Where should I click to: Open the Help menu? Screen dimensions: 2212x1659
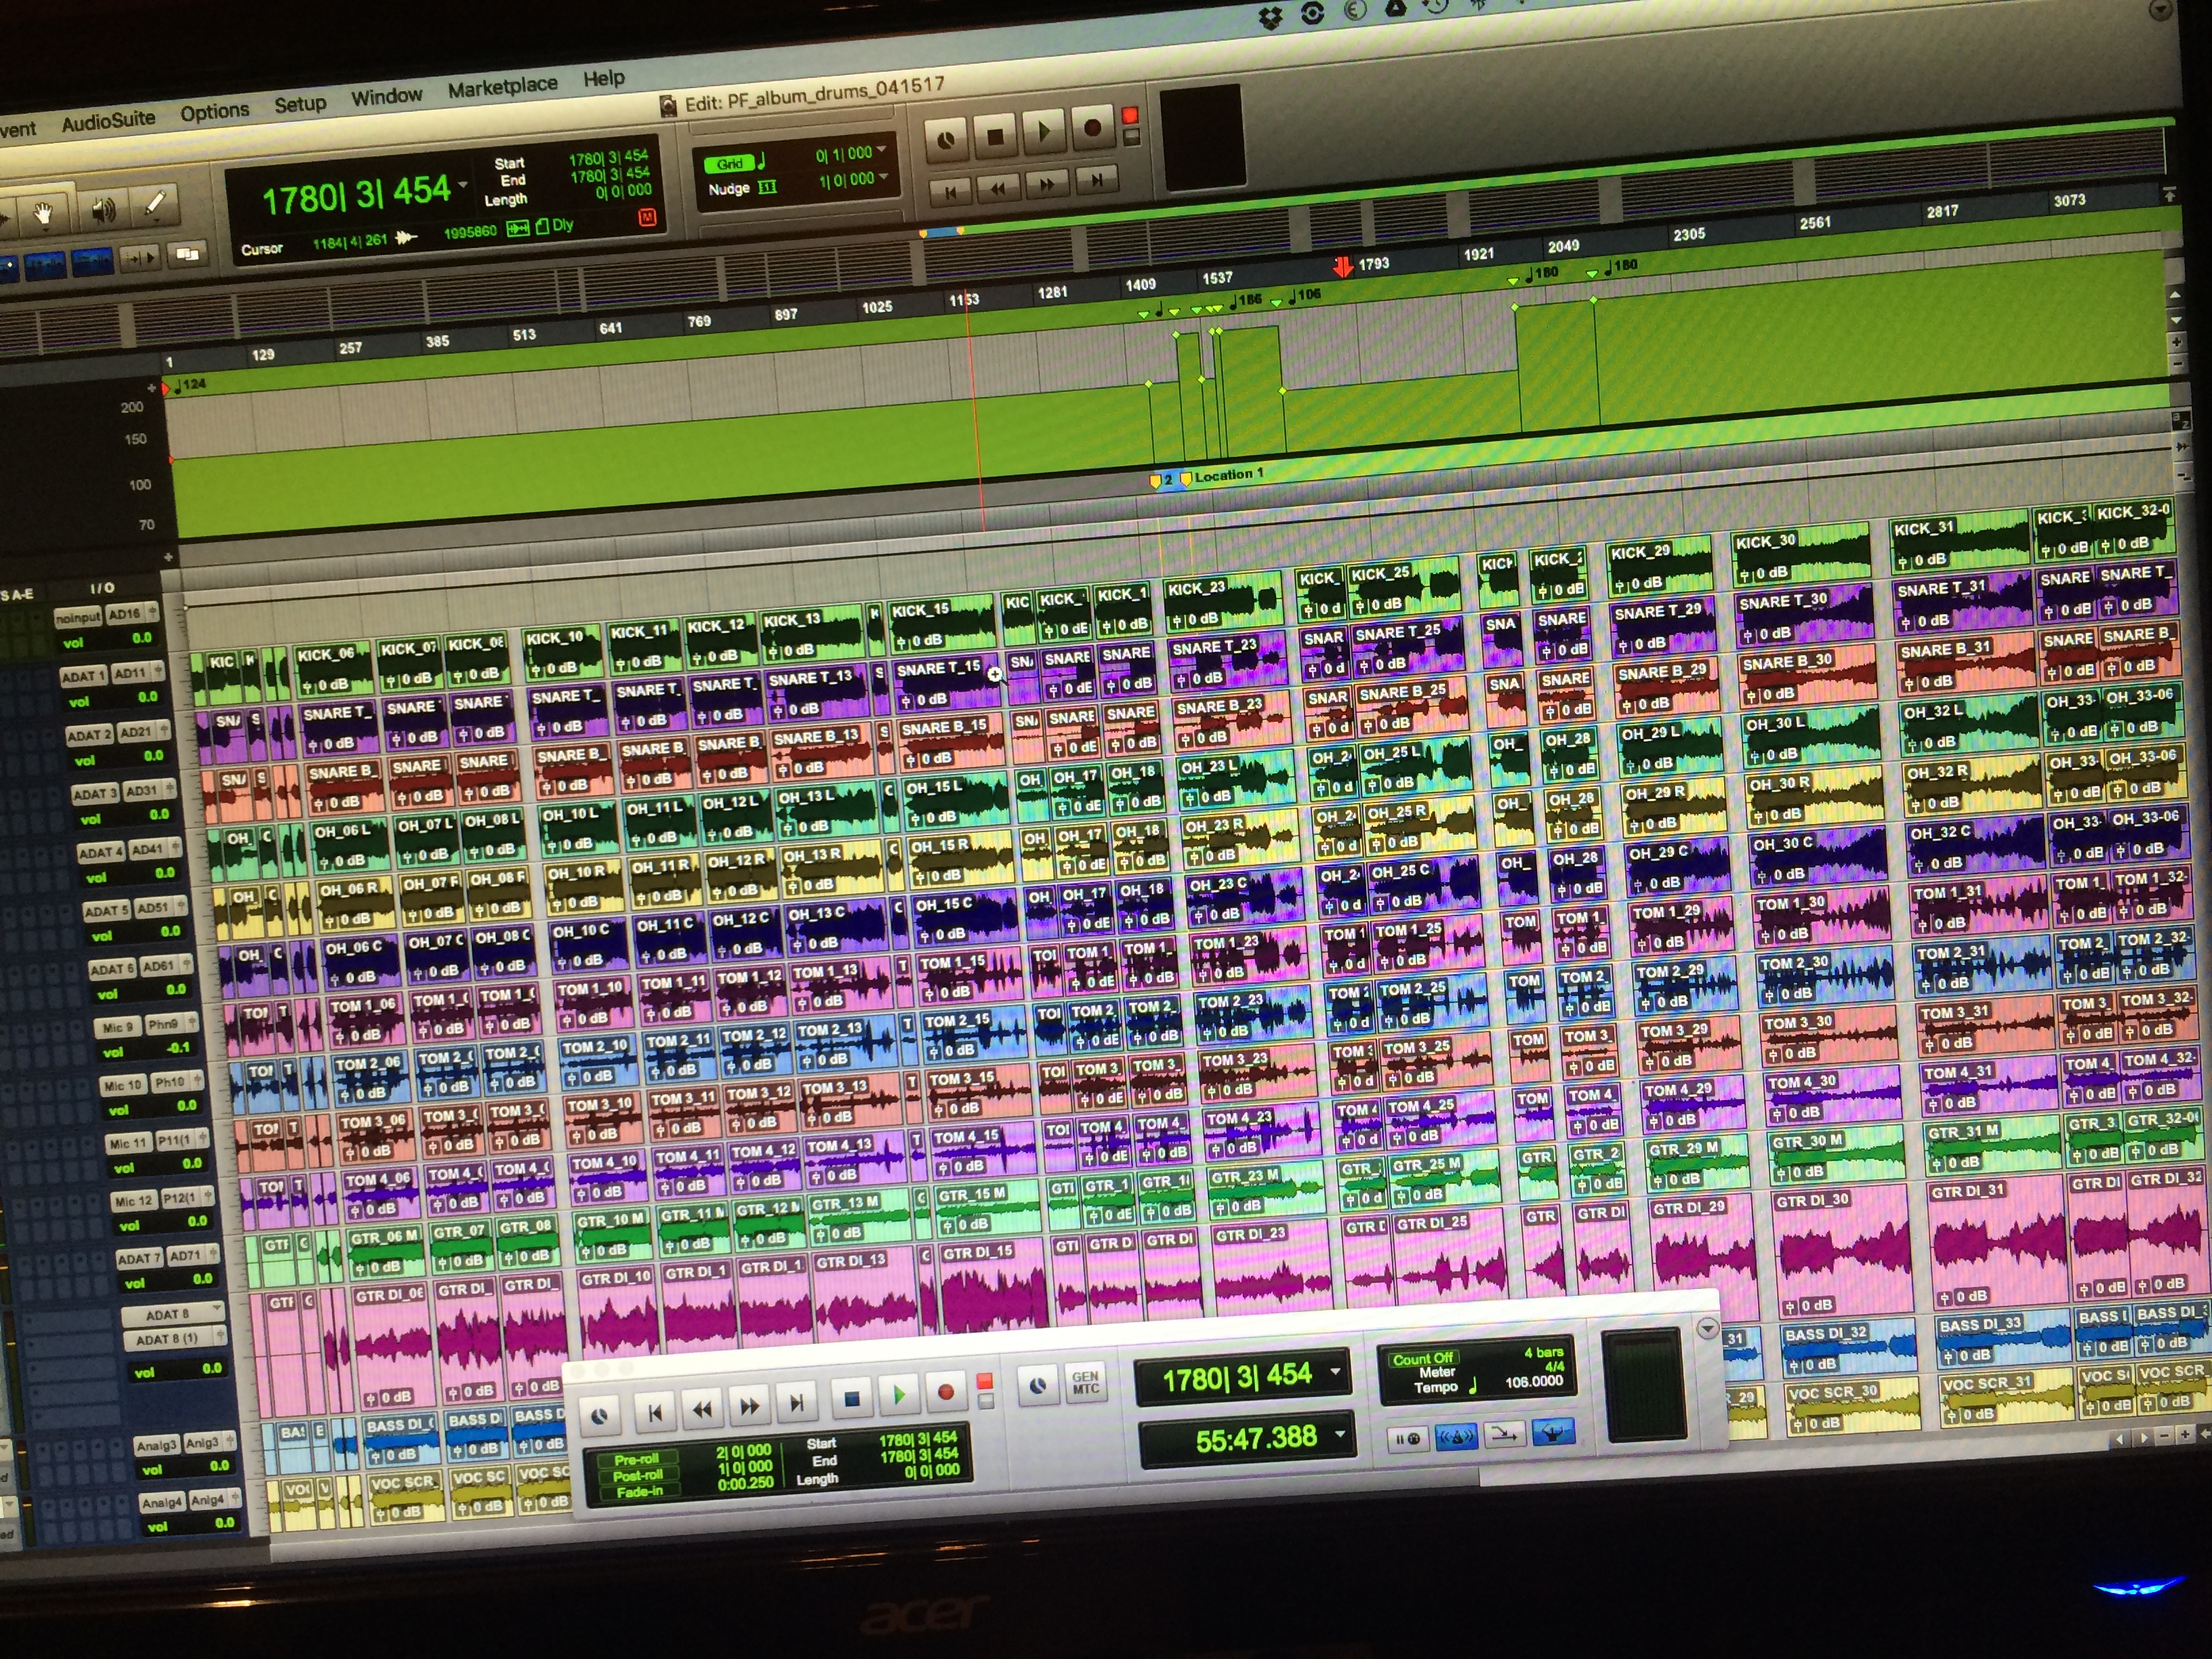[x=604, y=78]
